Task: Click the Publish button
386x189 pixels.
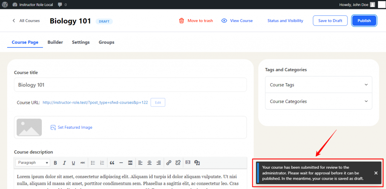Action: [364, 21]
